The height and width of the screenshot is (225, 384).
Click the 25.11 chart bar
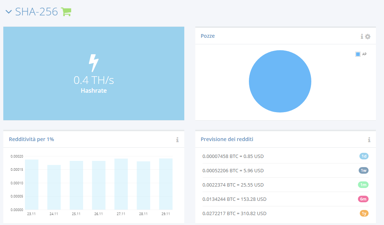(76, 185)
